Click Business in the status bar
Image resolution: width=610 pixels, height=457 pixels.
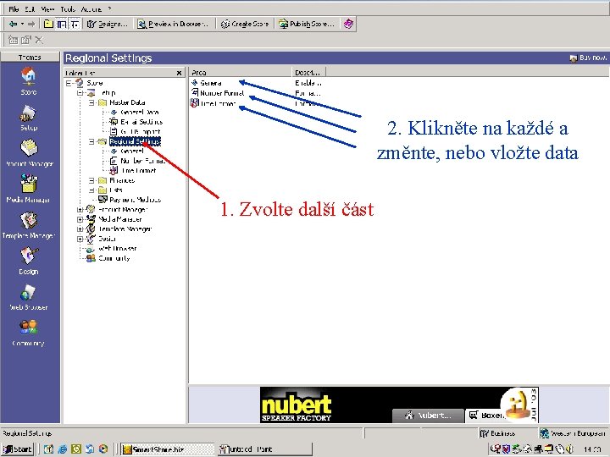tap(498, 433)
